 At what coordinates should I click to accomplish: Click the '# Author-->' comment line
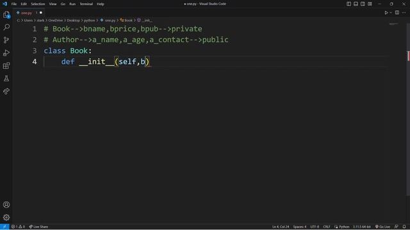point(136,40)
